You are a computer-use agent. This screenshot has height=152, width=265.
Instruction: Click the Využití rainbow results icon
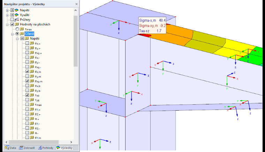click(x=17, y=15)
